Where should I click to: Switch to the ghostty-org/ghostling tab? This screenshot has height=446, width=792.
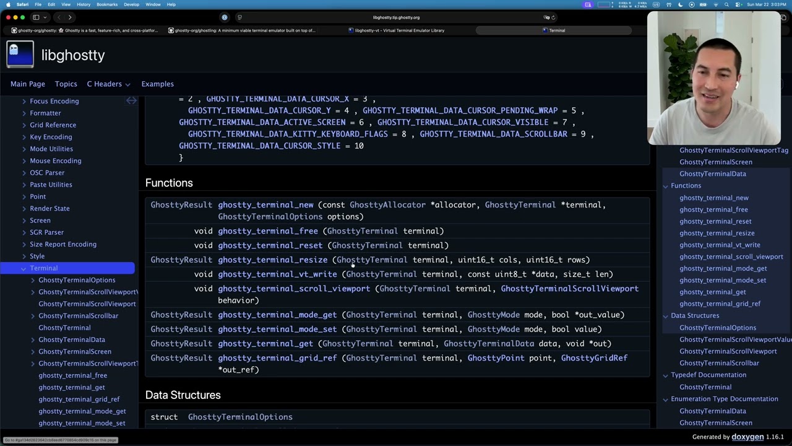[x=241, y=30]
